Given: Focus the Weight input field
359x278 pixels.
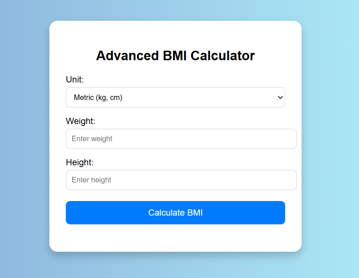Looking at the screenshot, I should tap(181, 139).
